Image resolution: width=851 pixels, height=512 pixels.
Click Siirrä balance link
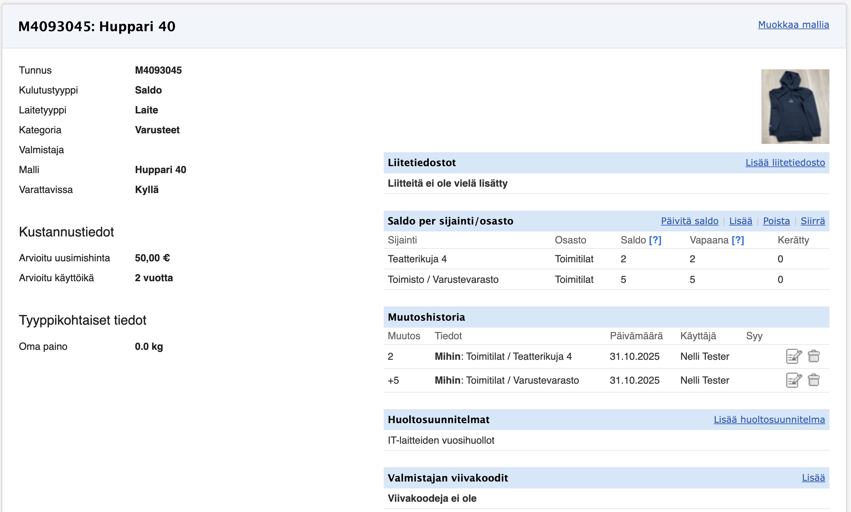coord(813,221)
